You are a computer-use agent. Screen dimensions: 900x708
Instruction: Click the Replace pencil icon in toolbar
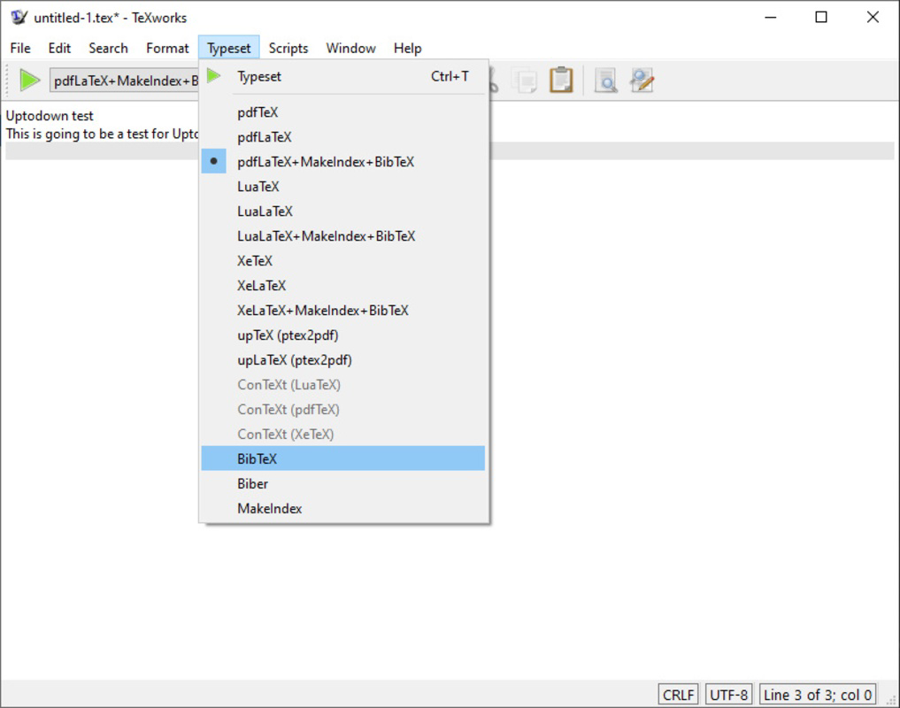(x=642, y=81)
